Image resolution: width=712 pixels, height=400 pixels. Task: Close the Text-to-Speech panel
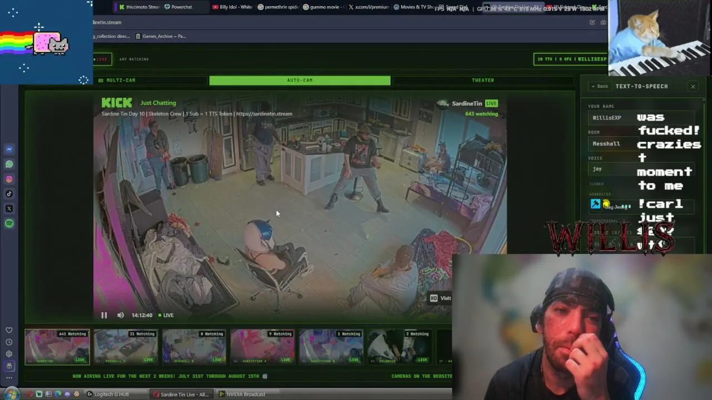pyautogui.click(x=693, y=86)
